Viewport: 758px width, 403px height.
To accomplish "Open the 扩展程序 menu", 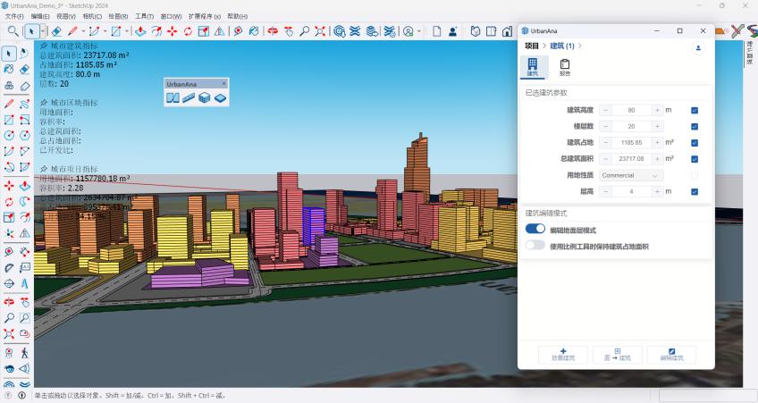I will click(205, 16).
